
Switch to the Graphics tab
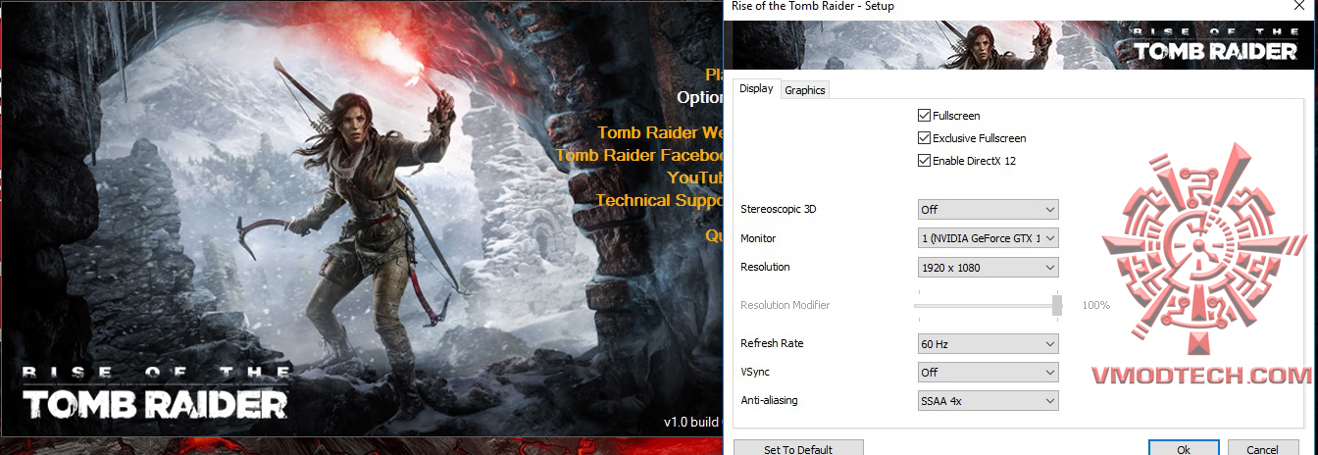tap(805, 90)
